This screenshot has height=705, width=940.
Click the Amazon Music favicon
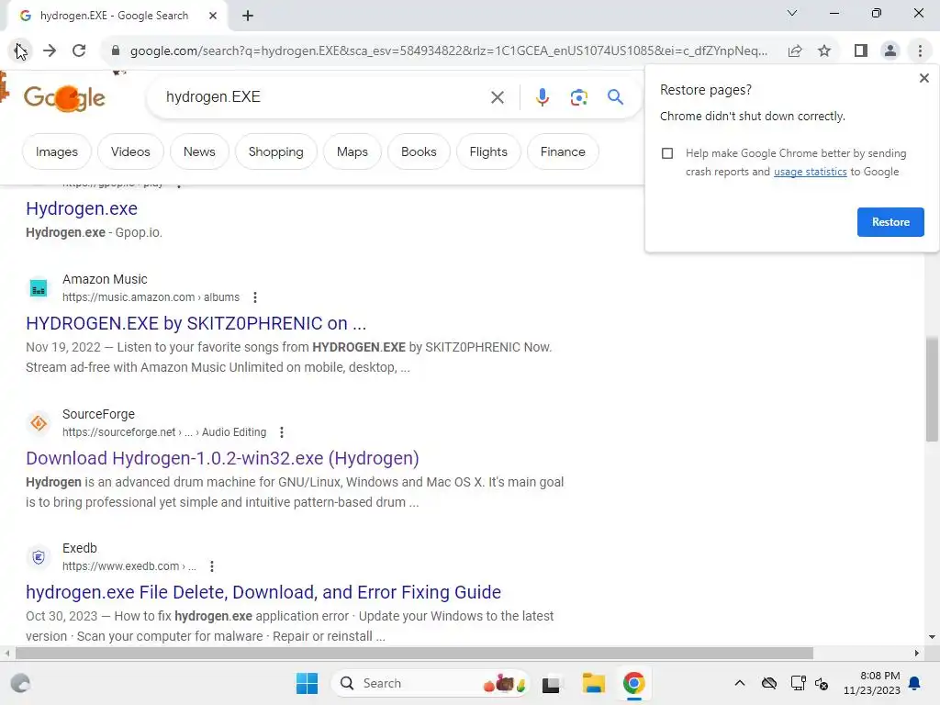39,289
